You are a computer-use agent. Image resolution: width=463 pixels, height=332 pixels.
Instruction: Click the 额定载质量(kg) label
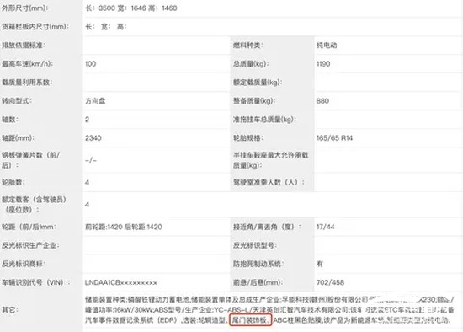tap(258, 83)
